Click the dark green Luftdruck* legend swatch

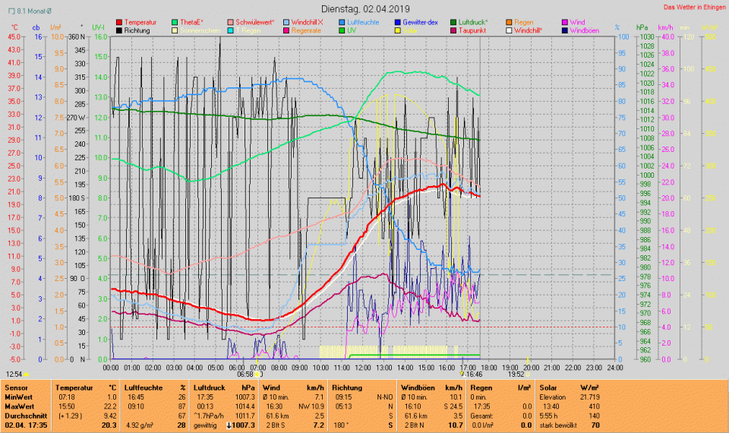point(455,22)
